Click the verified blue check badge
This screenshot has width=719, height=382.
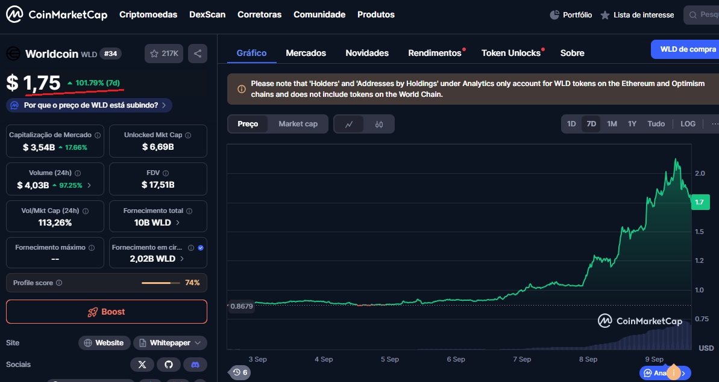click(x=200, y=247)
